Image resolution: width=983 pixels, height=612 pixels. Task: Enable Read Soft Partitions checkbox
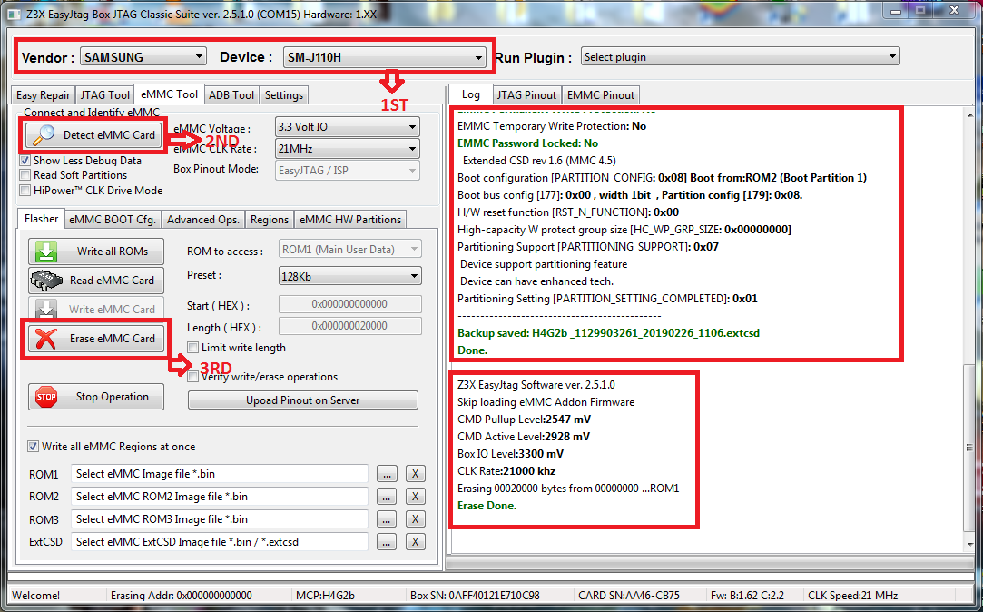point(25,175)
